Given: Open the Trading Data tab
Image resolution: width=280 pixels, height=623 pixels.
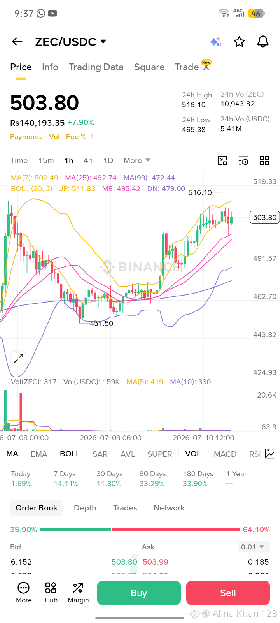Looking at the screenshot, I should click(x=96, y=67).
